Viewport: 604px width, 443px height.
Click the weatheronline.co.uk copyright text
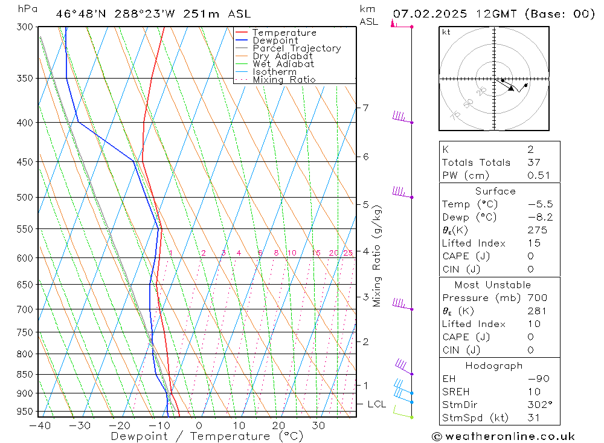(x=504, y=436)
